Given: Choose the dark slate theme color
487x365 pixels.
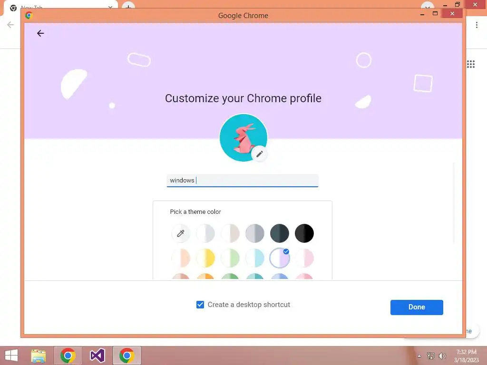Looking at the screenshot, I should point(280,233).
